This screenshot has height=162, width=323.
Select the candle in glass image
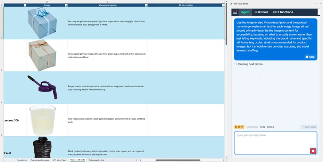click(x=42, y=120)
